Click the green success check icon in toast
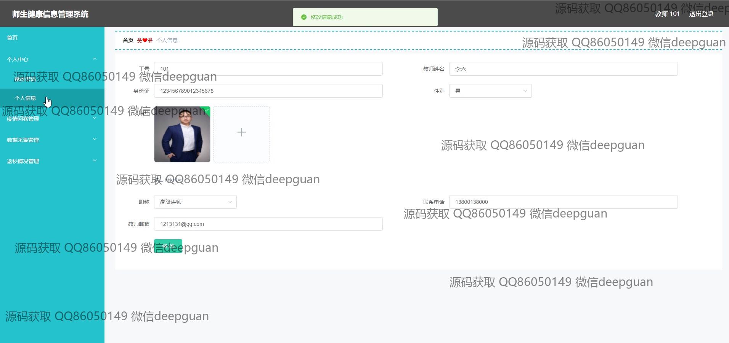 point(304,17)
